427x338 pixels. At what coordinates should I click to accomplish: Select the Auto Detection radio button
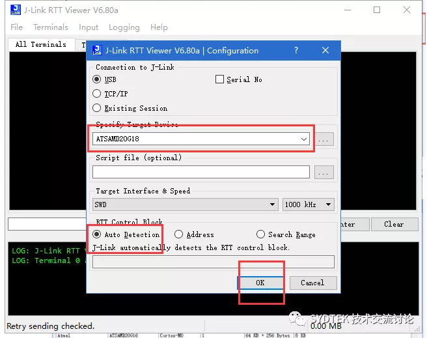pyautogui.click(x=97, y=234)
